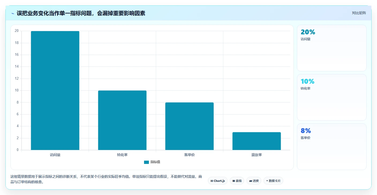Toggle the 指标值 legend color box
This screenshot has width=377, height=195.
(146, 162)
